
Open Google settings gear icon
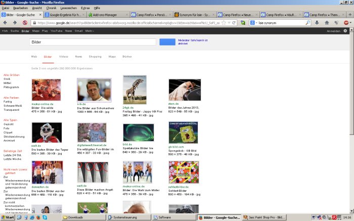click(345, 31)
